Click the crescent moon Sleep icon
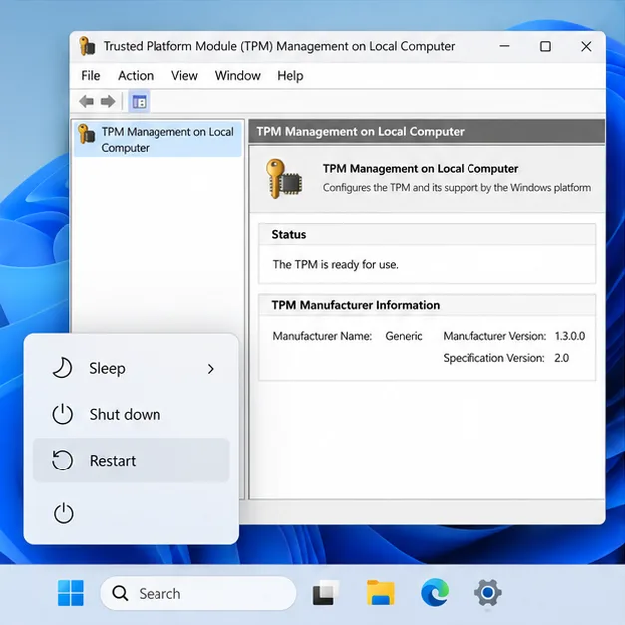625x625 pixels. click(62, 368)
